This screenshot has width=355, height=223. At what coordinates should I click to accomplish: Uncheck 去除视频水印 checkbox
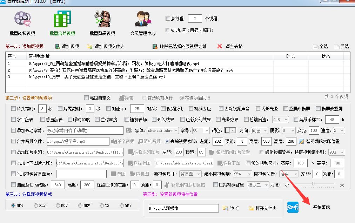tap(167, 141)
